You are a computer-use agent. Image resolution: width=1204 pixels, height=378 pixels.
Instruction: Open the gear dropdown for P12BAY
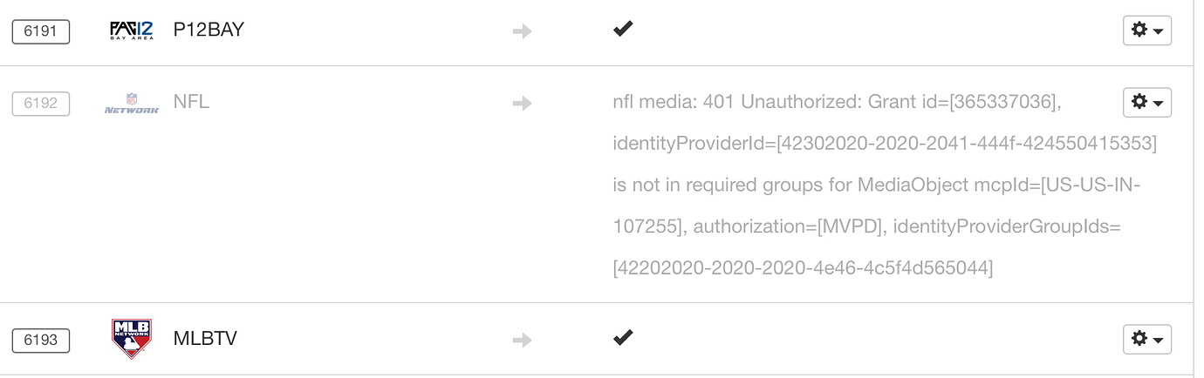[1147, 30]
